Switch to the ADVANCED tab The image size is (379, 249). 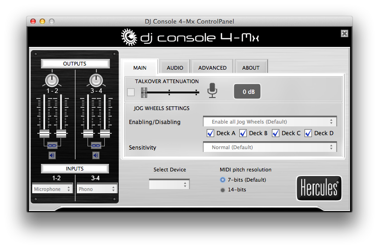pyautogui.click(x=212, y=68)
